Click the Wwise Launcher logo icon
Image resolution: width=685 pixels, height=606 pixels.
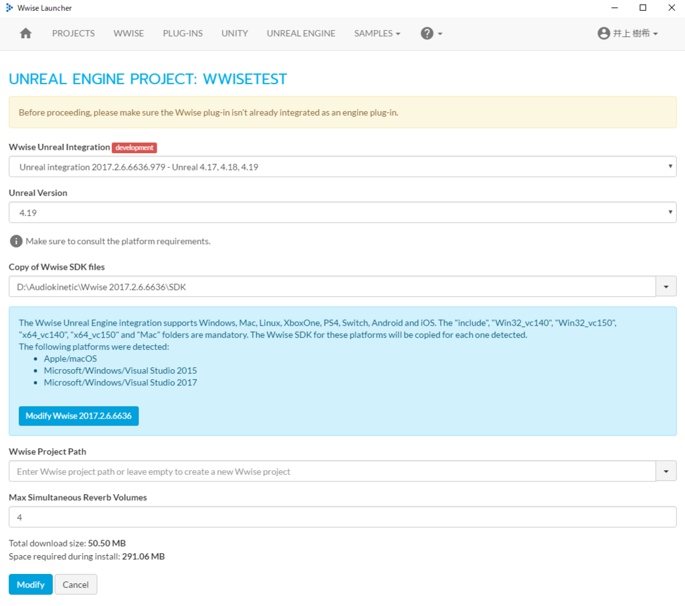tap(9, 8)
